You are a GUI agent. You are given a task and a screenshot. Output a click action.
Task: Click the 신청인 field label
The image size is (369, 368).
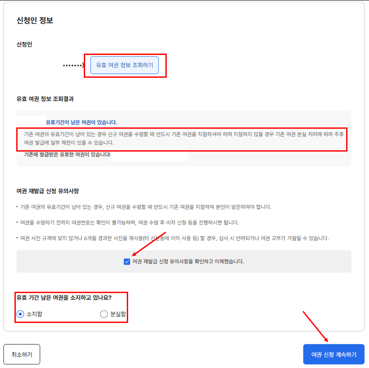coord(24,44)
